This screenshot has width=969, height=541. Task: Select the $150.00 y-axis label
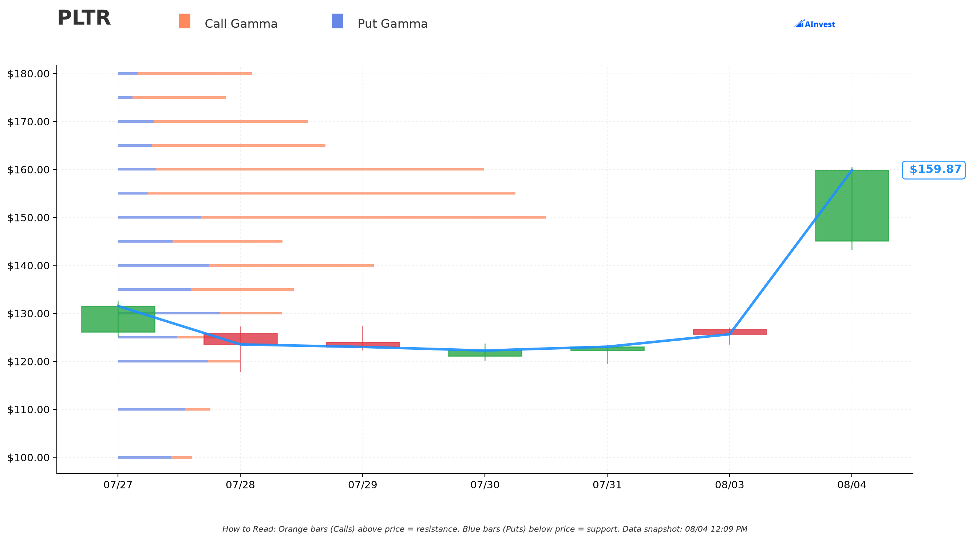(x=29, y=217)
